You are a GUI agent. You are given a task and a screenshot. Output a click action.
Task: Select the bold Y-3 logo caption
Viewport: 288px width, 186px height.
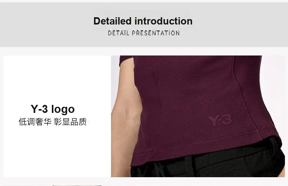[x=53, y=109]
